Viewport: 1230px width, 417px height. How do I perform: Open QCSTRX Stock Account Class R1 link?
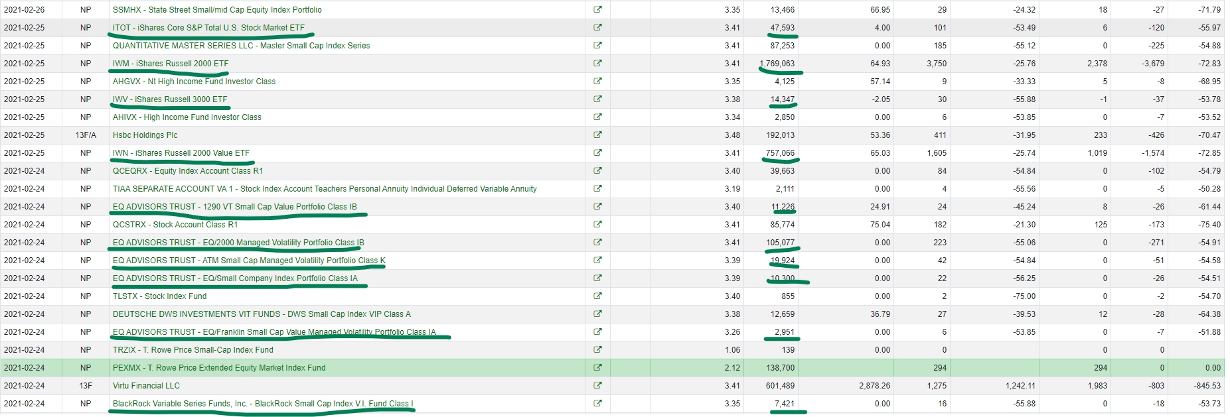pyautogui.click(x=175, y=225)
